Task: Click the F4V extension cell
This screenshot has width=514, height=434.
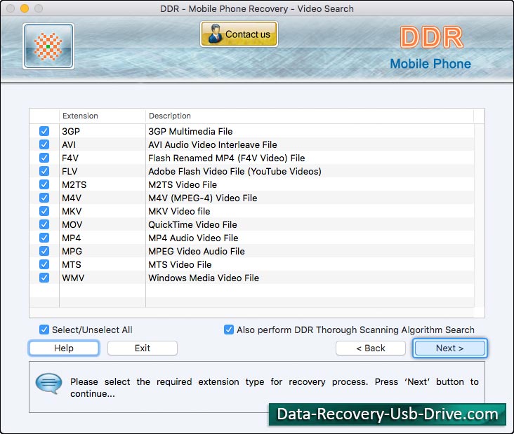Action: [x=103, y=158]
